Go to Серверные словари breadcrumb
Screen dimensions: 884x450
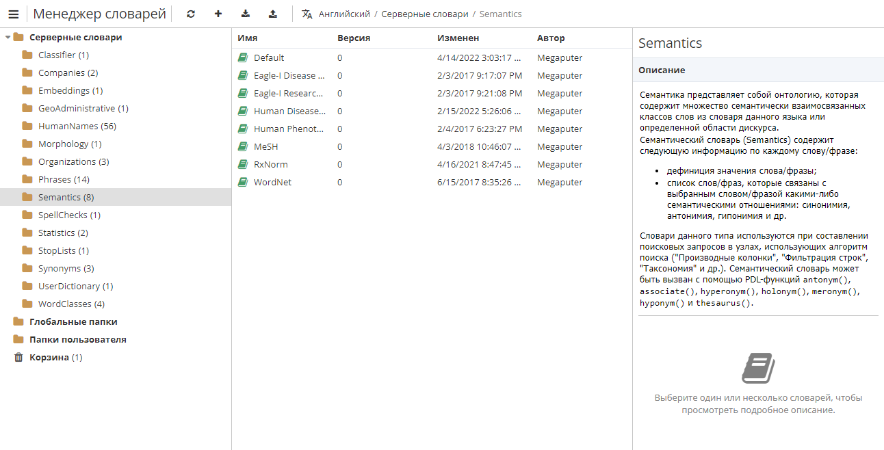(x=424, y=14)
